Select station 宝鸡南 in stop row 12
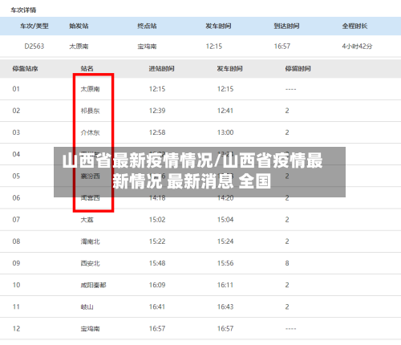This screenshot has width=401, height=345. coord(91,329)
